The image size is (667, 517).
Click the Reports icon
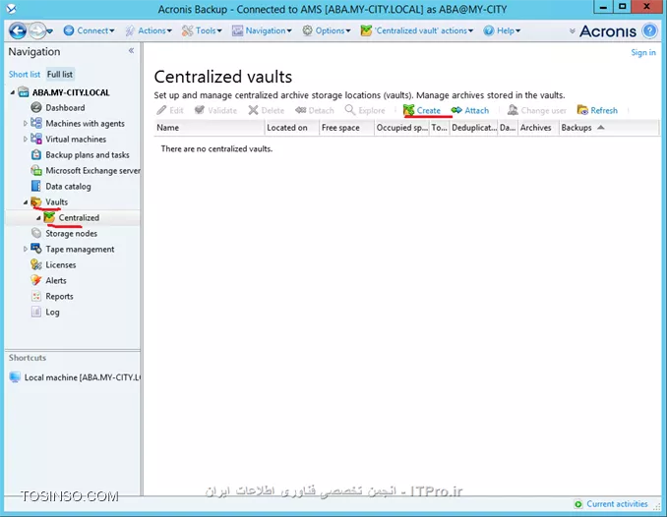[x=36, y=296]
